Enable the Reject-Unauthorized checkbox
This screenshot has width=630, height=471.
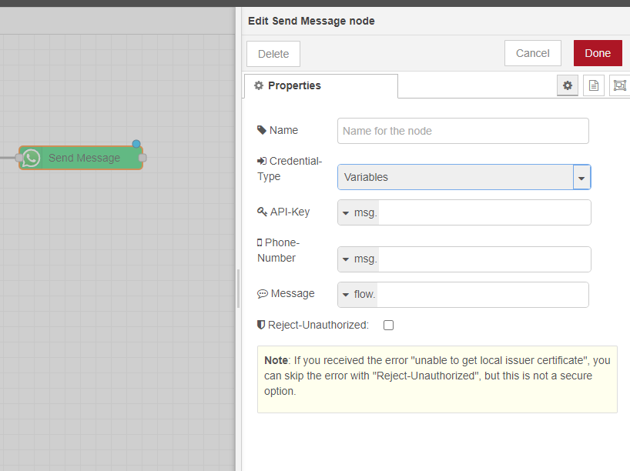(x=388, y=326)
